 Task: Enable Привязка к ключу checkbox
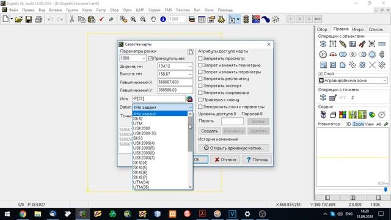200,100
